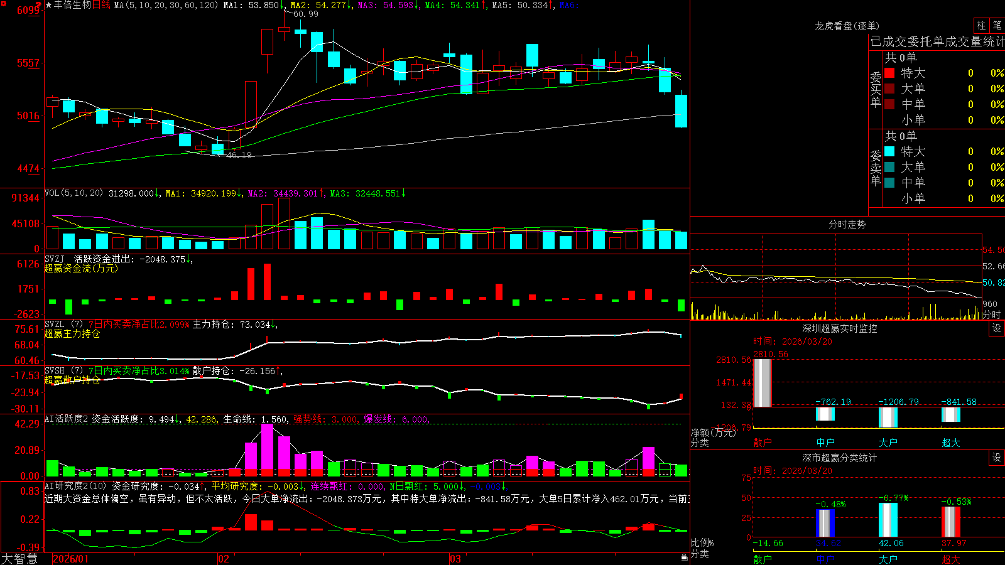
Task: Open 设 settings for 深市超赢分类统计
Action: (997, 458)
